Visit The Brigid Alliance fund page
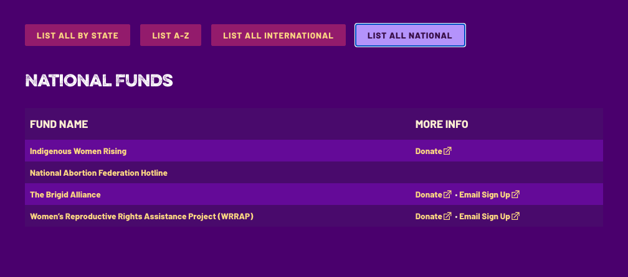 (65, 195)
